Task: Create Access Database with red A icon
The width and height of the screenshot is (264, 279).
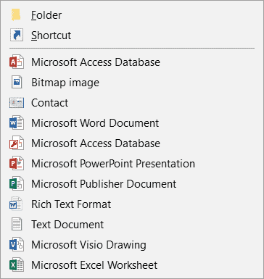Action: tap(132, 62)
